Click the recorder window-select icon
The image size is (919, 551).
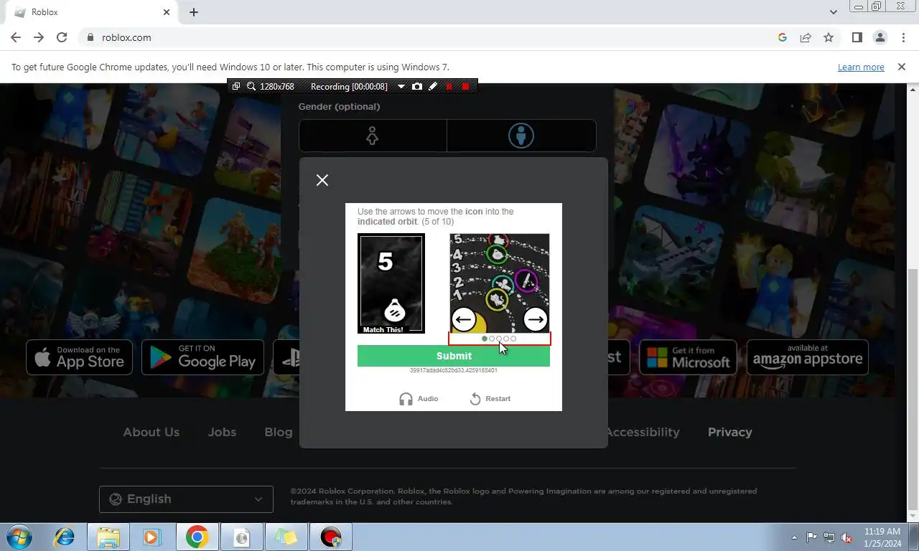coord(236,86)
